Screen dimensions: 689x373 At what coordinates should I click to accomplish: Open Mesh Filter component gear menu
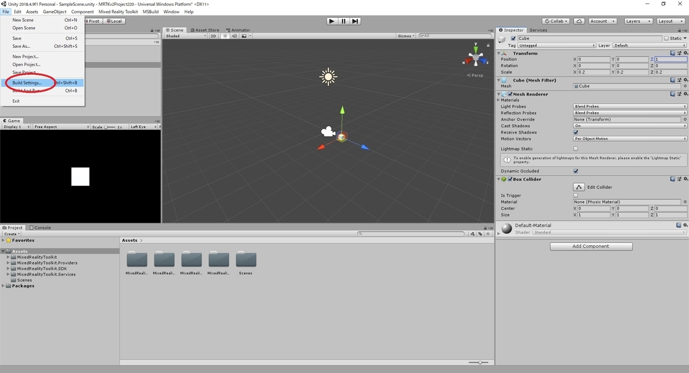(685, 80)
